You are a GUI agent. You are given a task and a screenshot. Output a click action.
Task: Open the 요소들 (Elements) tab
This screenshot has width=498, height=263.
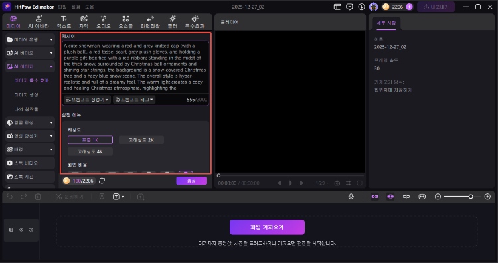(x=125, y=22)
